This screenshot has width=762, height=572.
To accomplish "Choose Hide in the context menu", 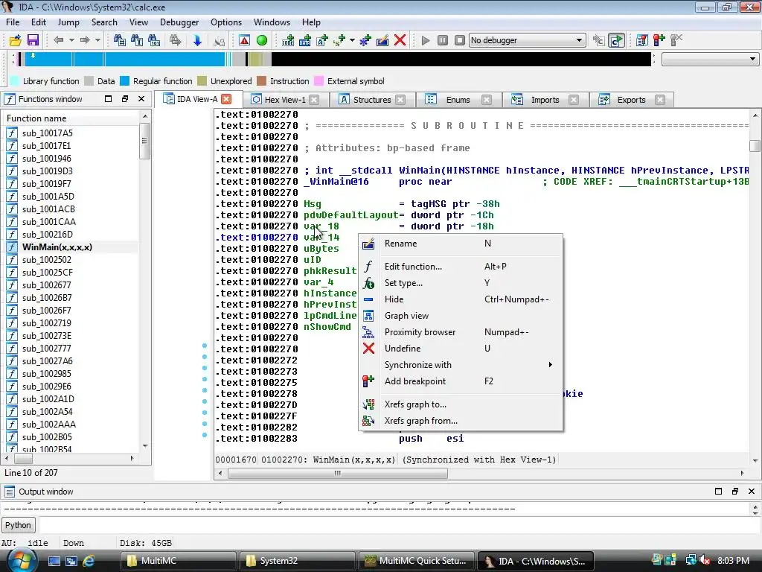I will 461,299.
